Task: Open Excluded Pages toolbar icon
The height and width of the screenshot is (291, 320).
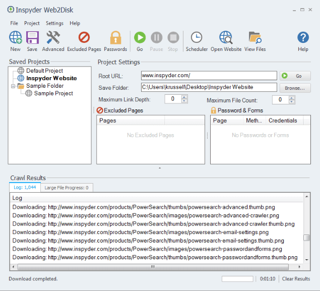Action: pos(84,38)
